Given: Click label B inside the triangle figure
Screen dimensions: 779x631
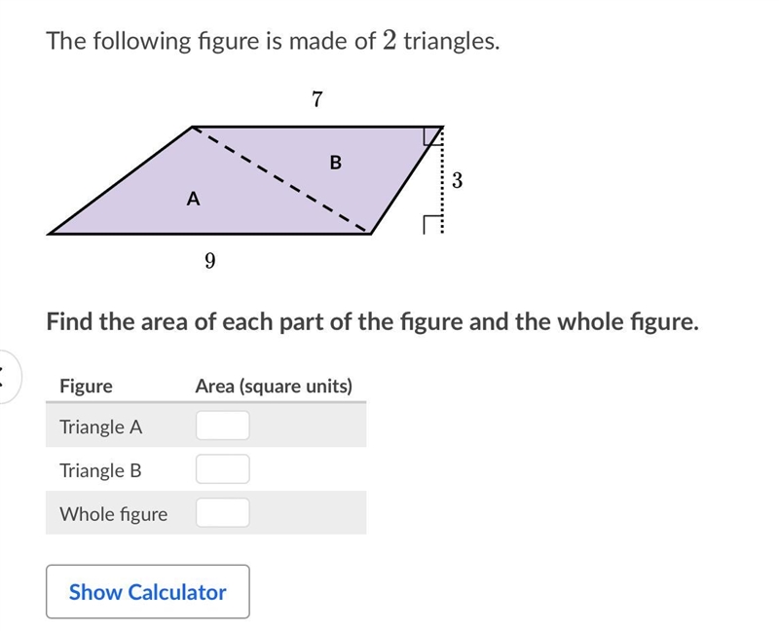Looking at the screenshot, I should pos(335,162).
